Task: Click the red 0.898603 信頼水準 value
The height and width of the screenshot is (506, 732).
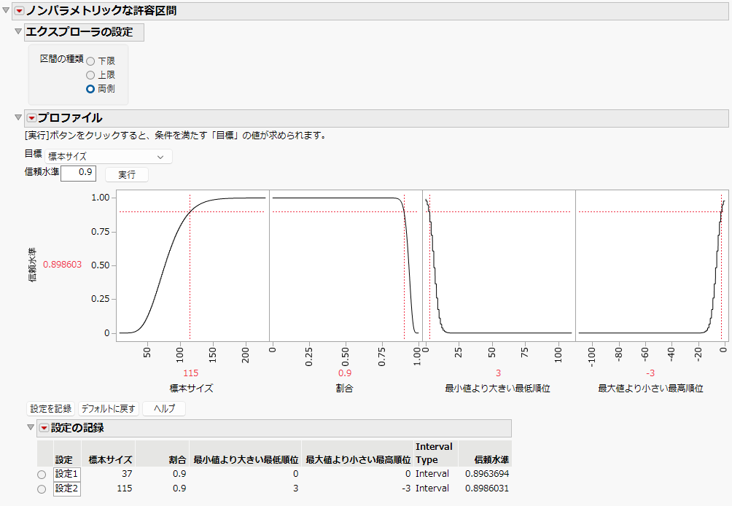Action: 62,265
